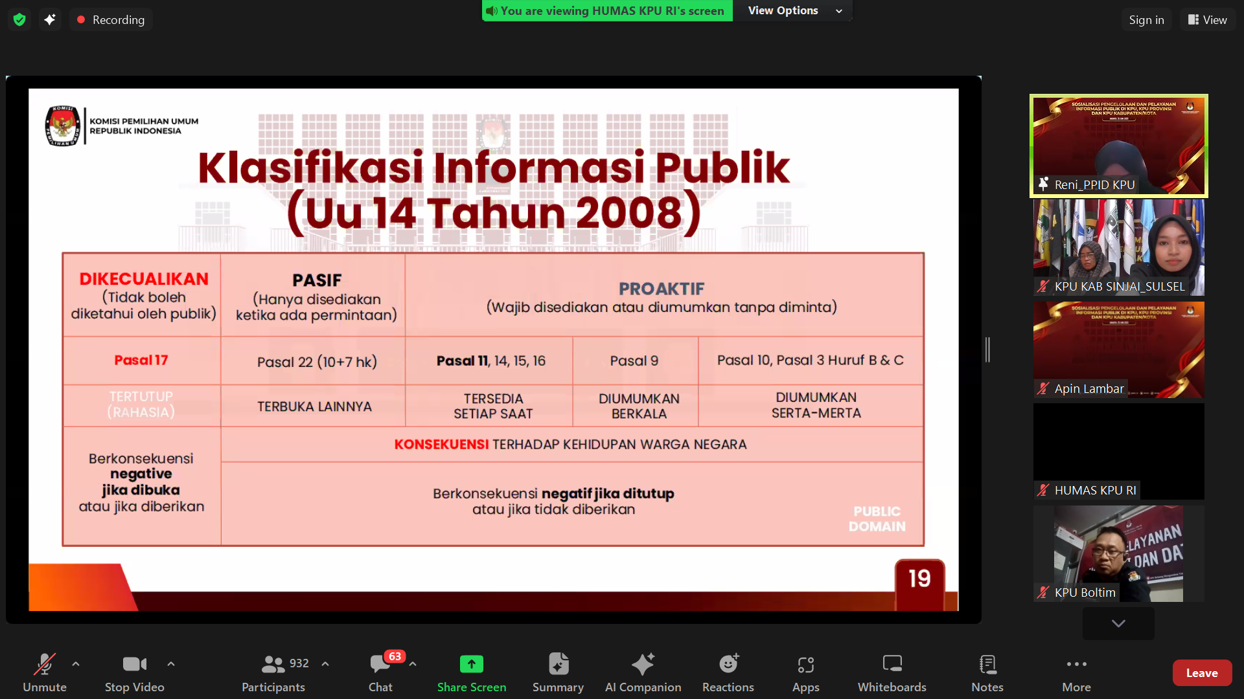Launch AI Companion sparkle icon
1244x699 pixels.
pos(643,665)
